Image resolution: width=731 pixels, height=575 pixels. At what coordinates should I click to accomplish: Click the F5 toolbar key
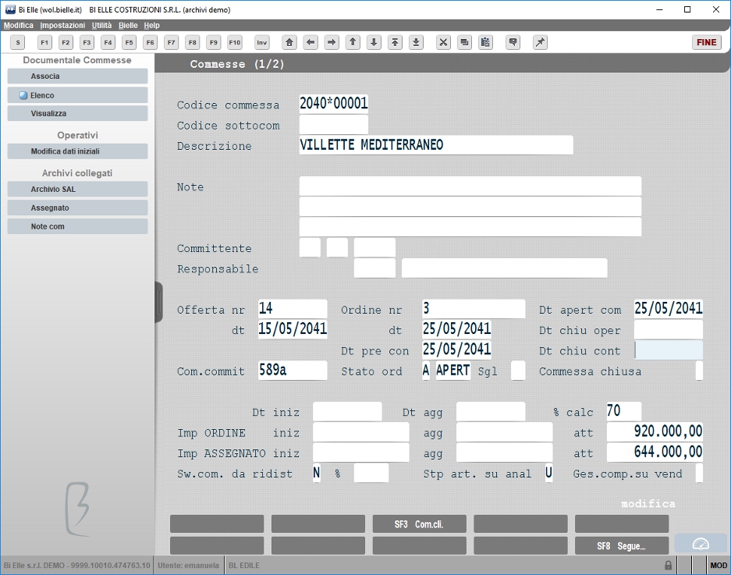click(x=130, y=42)
